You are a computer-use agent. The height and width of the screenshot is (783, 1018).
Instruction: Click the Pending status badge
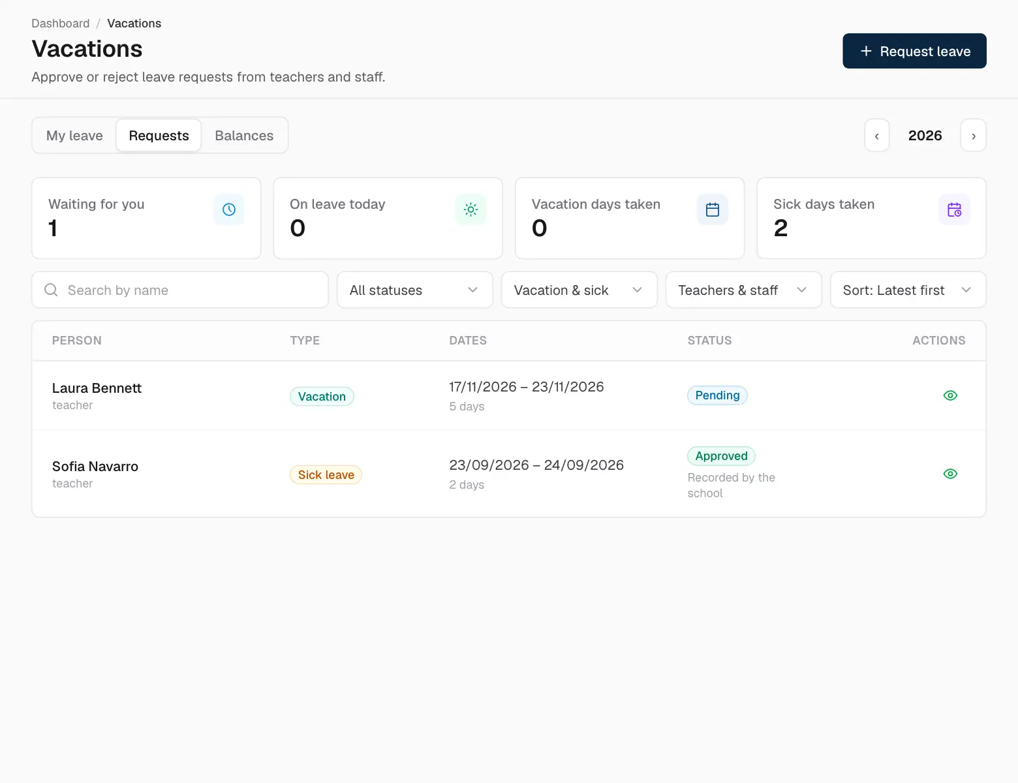(x=717, y=395)
